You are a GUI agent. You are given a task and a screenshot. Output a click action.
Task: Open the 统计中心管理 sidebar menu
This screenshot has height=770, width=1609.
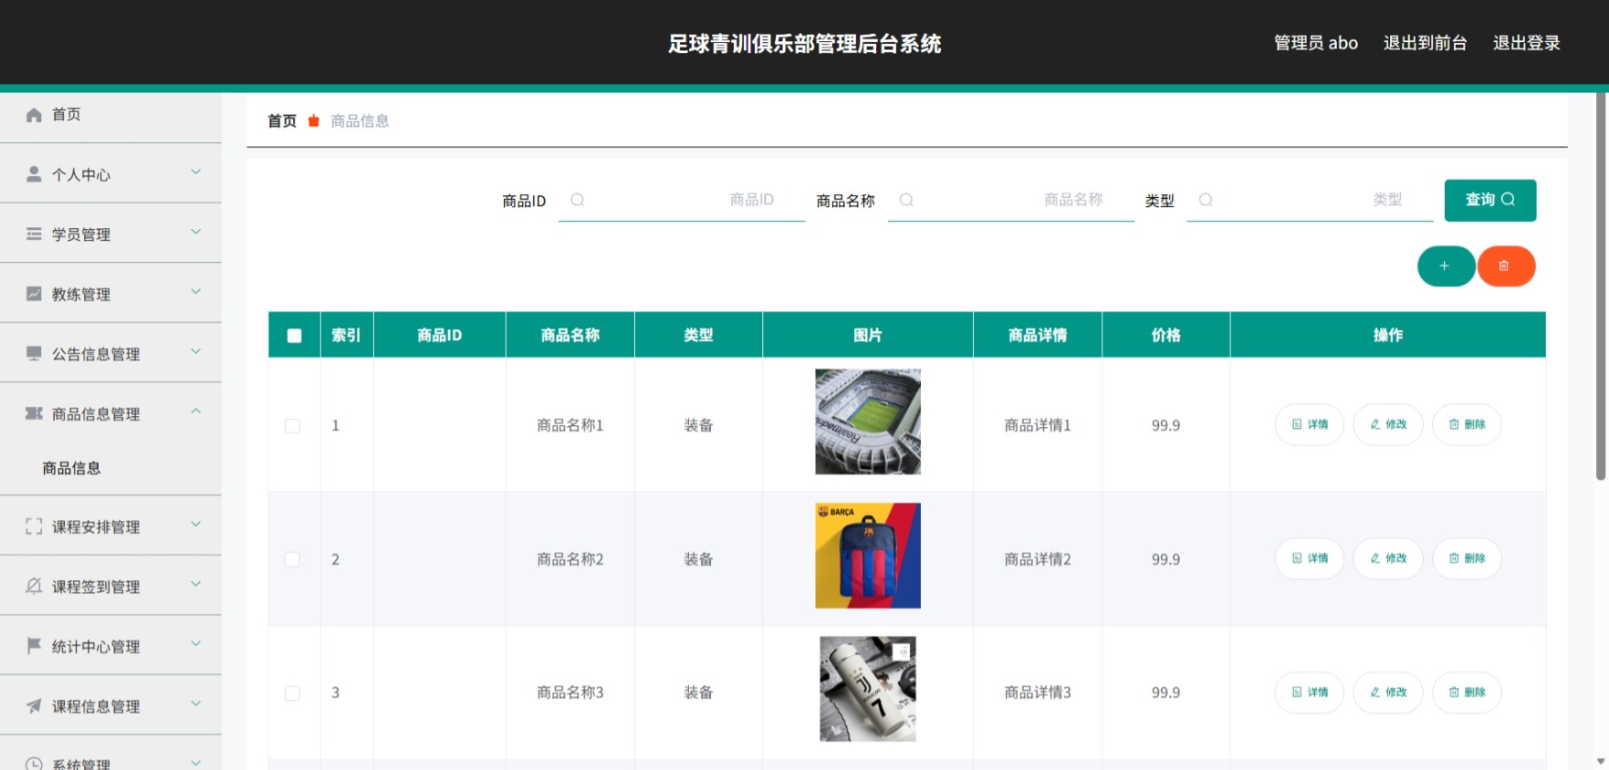click(x=110, y=646)
